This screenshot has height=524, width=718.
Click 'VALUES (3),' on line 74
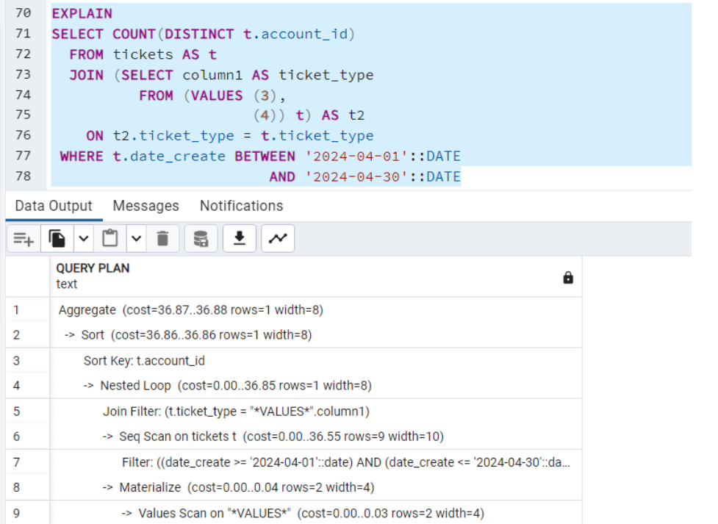[x=237, y=96]
